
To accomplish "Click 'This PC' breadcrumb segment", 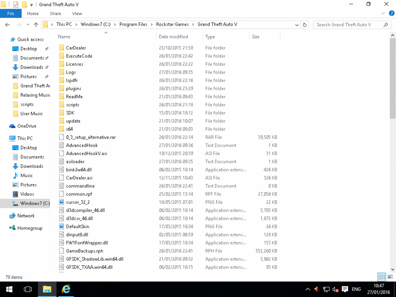I will [x=64, y=25].
